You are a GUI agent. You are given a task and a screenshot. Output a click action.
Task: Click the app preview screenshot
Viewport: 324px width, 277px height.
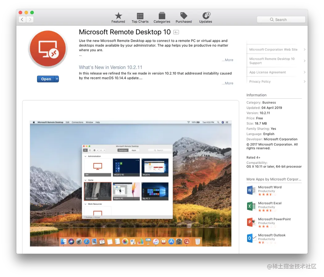131,184
